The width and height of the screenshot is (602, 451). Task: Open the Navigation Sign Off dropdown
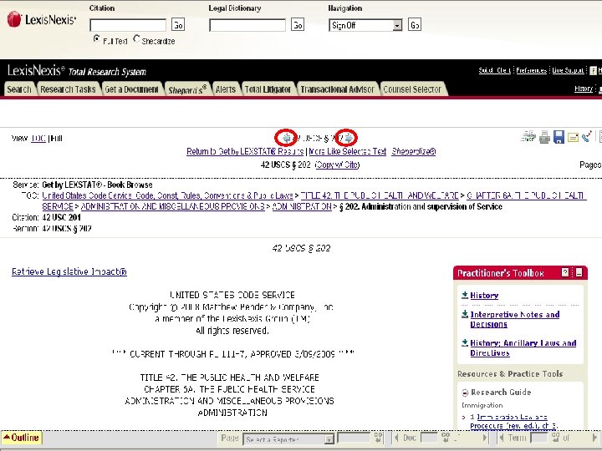click(x=365, y=25)
